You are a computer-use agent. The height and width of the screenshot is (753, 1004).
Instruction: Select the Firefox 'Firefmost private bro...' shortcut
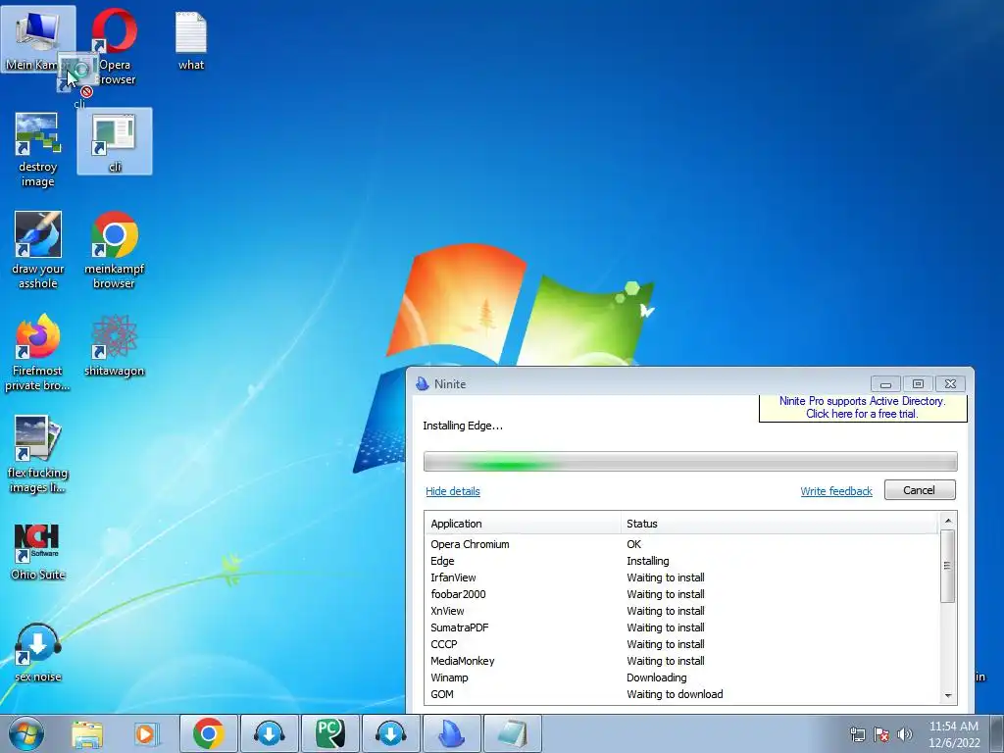point(38,352)
